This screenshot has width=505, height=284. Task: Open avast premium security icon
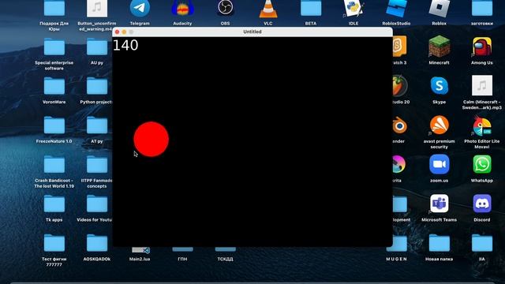coord(439,125)
